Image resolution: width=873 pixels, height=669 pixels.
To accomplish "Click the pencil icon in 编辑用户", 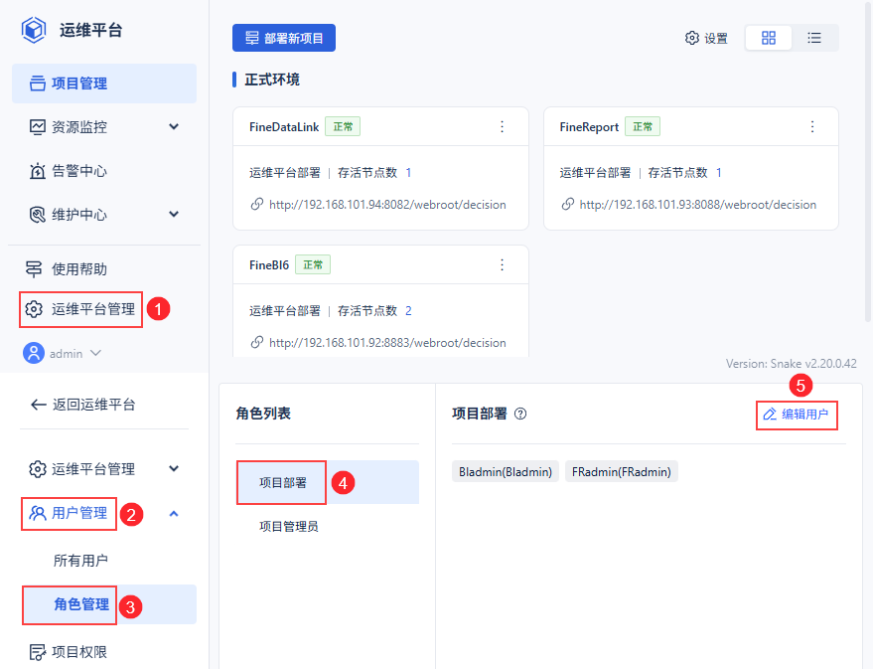I will [770, 414].
